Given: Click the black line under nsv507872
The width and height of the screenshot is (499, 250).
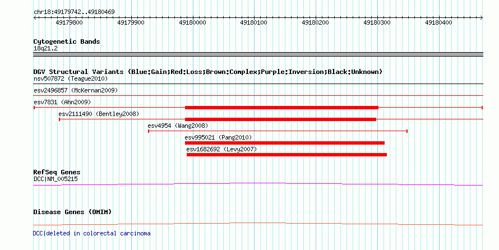Looking at the screenshot, I should pyautogui.click(x=258, y=84).
